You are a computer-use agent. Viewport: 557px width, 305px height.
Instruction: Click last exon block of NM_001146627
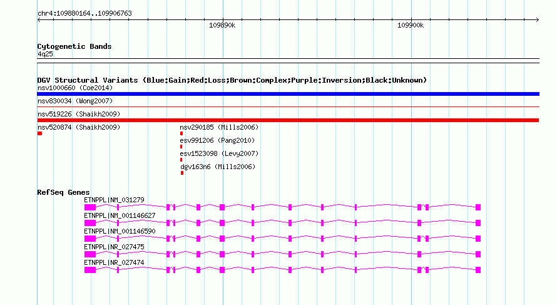[478, 223]
